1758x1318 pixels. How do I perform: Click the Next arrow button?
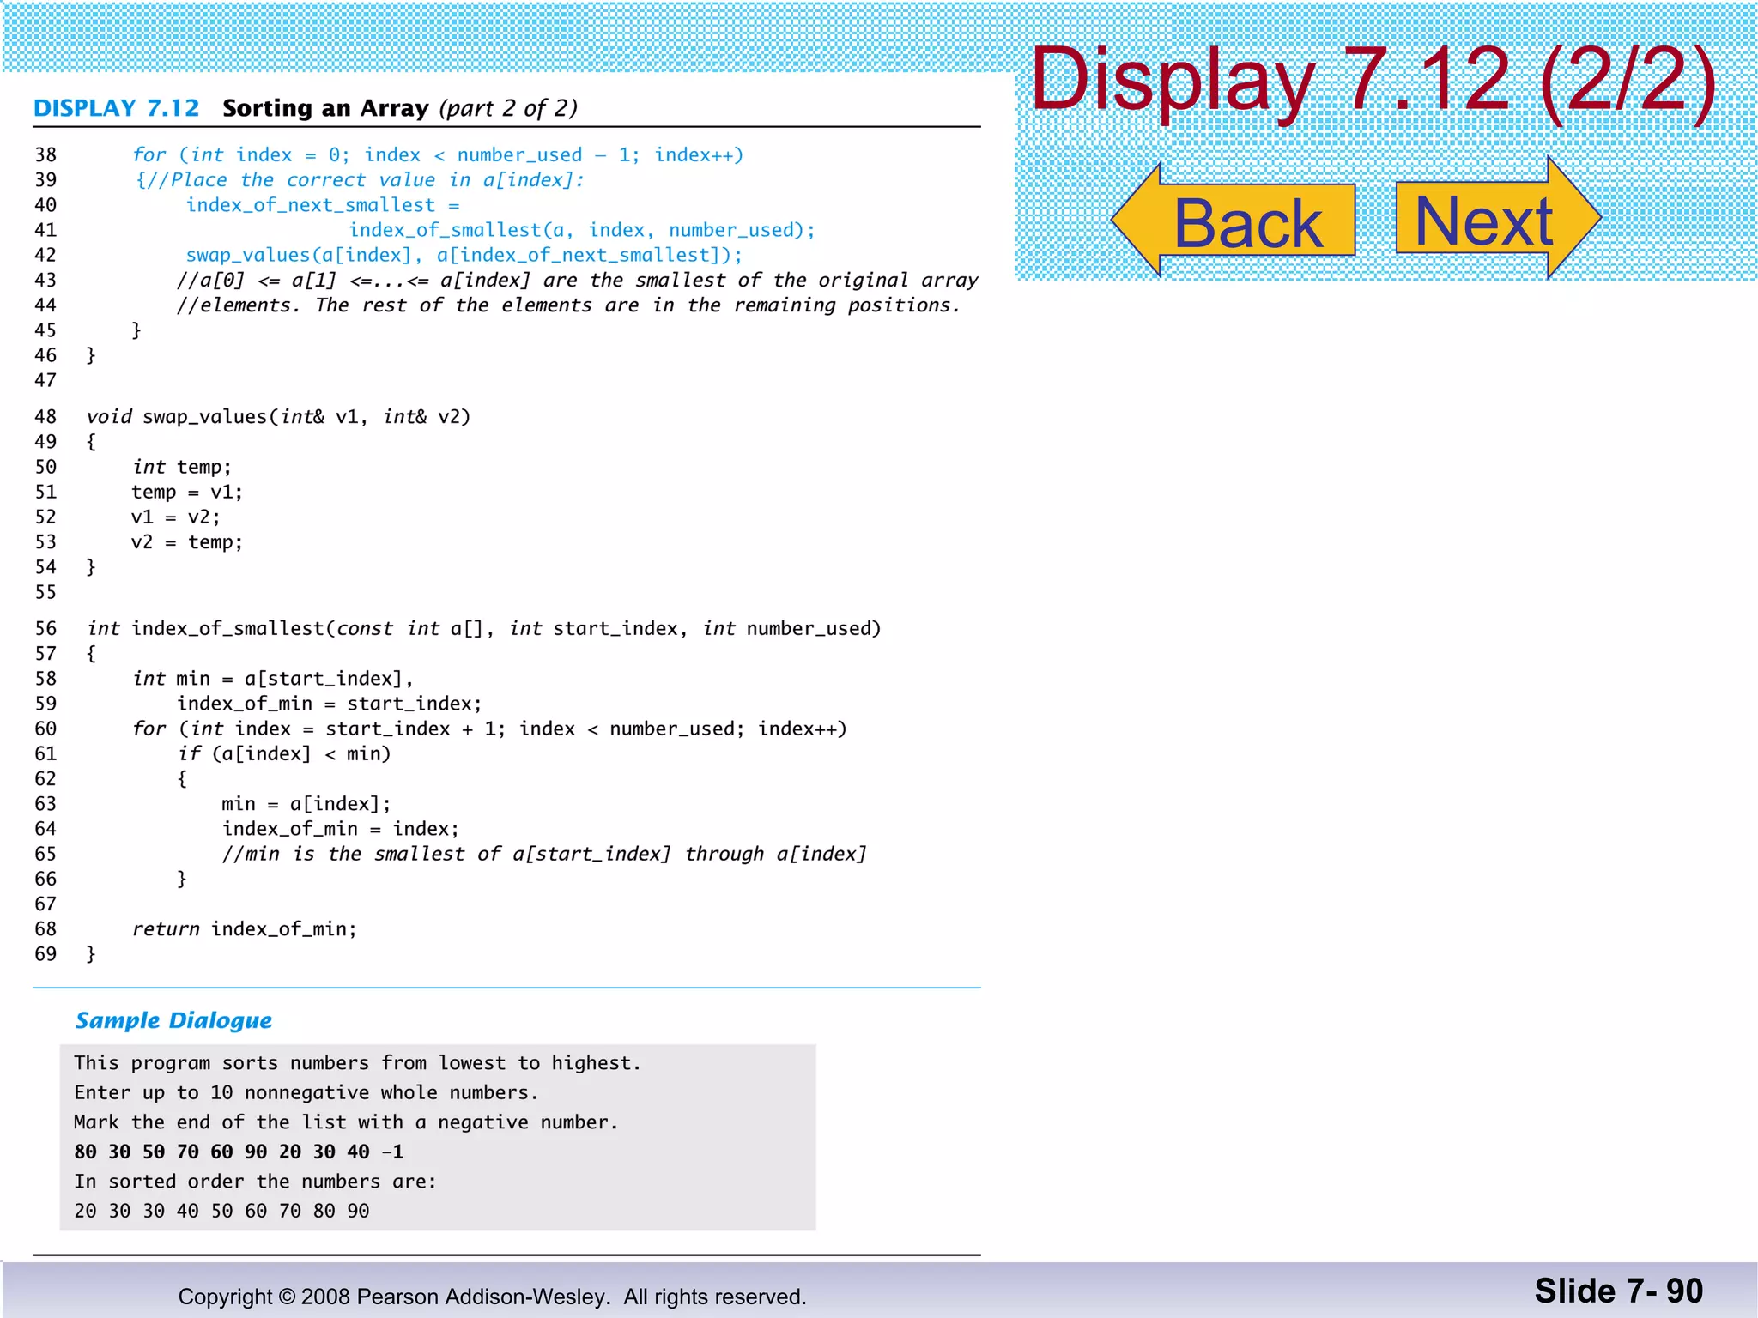1499,219
